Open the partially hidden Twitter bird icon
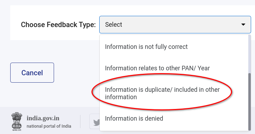 pyautogui.click(x=96, y=122)
